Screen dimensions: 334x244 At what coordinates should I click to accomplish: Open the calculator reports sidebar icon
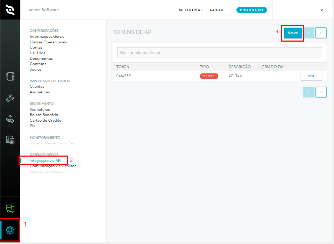(x=10, y=140)
